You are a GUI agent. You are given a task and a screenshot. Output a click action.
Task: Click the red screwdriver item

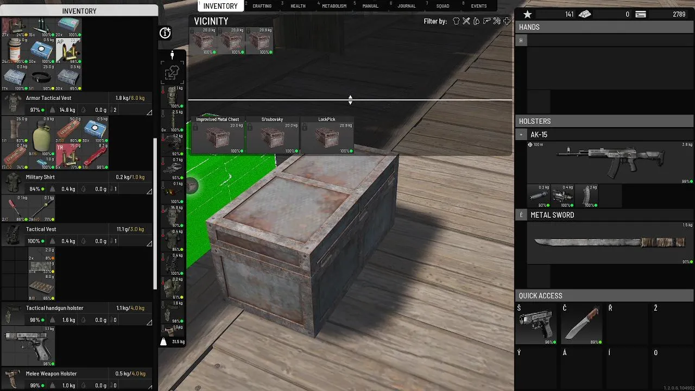[x=15, y=209]
